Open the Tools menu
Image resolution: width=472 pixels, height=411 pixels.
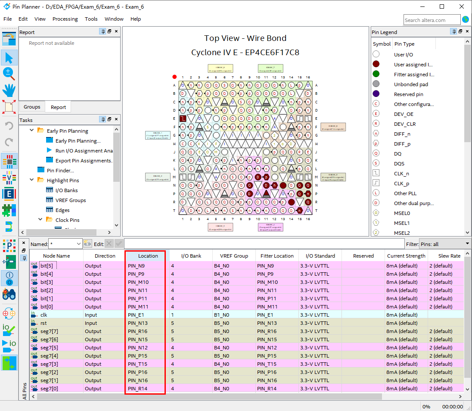(x=91, y=19)
